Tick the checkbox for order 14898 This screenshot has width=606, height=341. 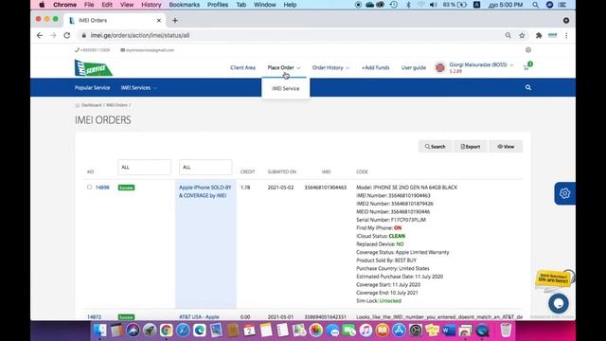pos(89,188)
